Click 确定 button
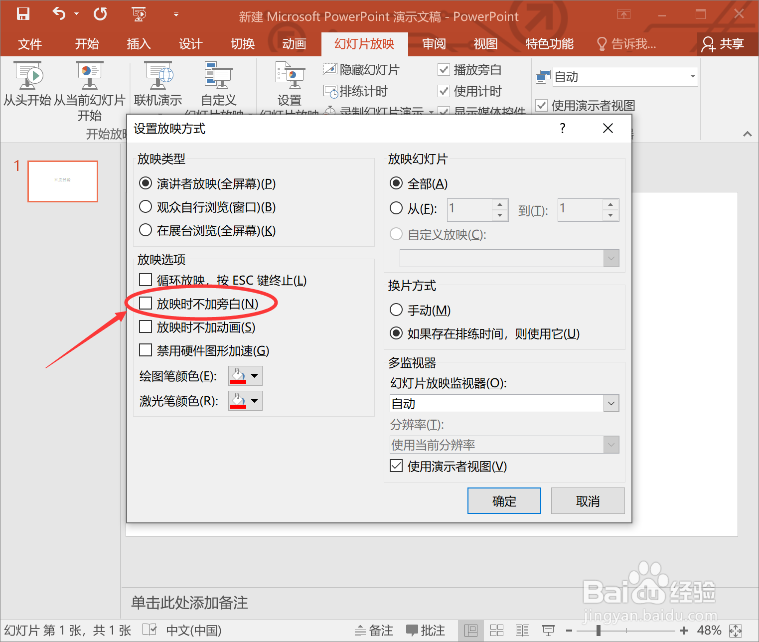Viewport: 759px width, 642px height. (x=504, y=500)
